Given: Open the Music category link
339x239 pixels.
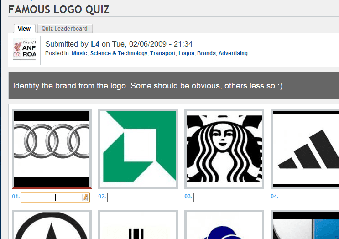Looking at the screenshot, I should click(79, 53).
